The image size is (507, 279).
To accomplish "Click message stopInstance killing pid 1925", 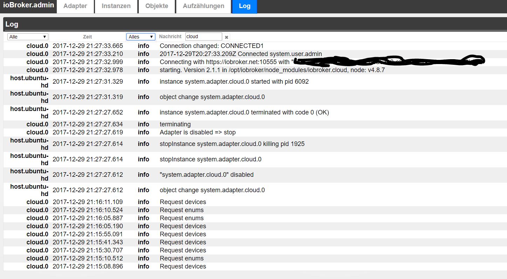I will tap(232, 144).
